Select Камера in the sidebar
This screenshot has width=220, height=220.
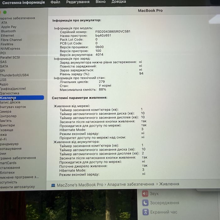click(x=6, y=112)
